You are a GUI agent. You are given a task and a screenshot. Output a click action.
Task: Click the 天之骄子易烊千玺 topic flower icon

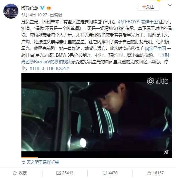23,162
